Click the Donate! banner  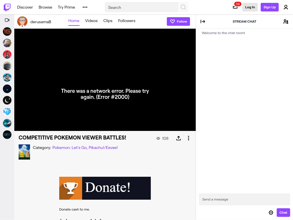click(x=105, y=188)
